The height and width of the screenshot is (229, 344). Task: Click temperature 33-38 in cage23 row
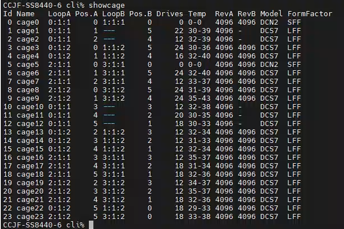click(199, 217)
